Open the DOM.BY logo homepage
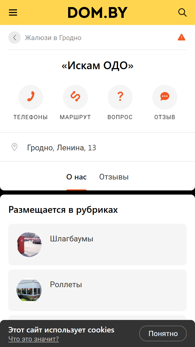195x347 pixels. coord(98,12)
